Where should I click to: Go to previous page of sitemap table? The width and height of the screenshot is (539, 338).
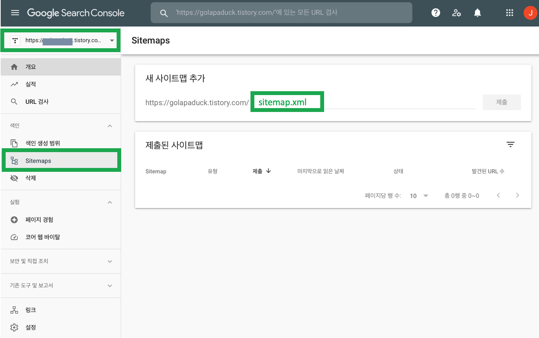[x=498, y=195]
